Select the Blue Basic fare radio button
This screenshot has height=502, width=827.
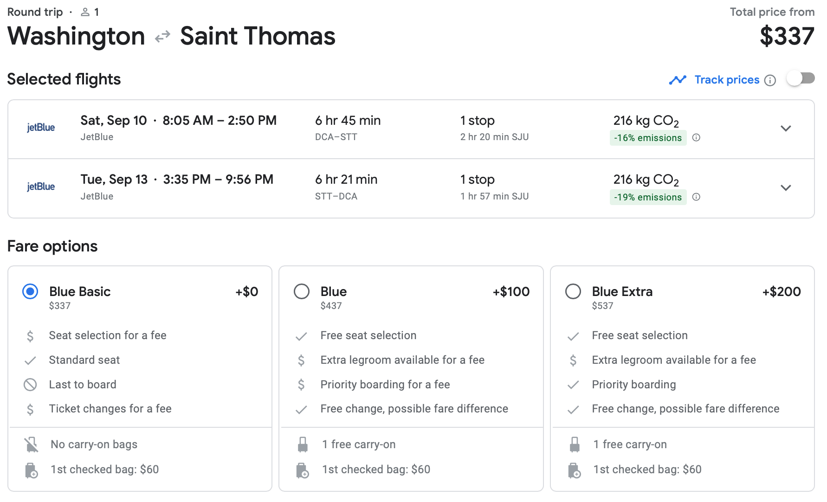point(30,291)
